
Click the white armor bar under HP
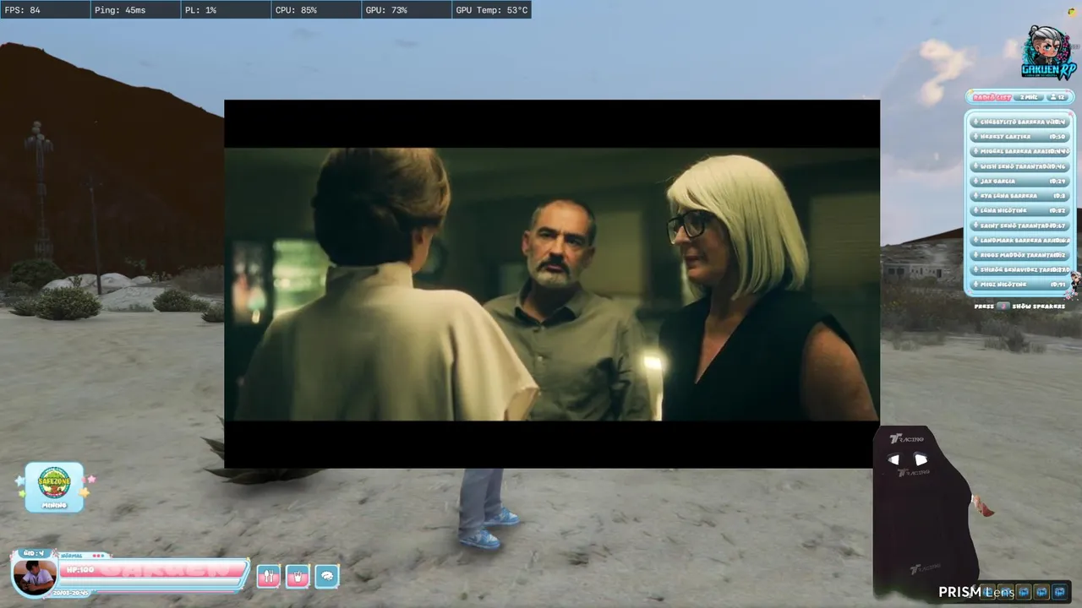pyautogui.click(x=150, y=582)
